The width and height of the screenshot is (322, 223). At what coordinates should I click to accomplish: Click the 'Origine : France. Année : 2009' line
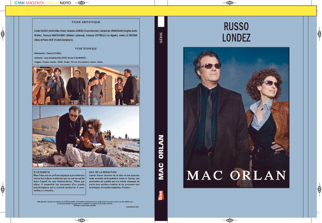point(69,62)
